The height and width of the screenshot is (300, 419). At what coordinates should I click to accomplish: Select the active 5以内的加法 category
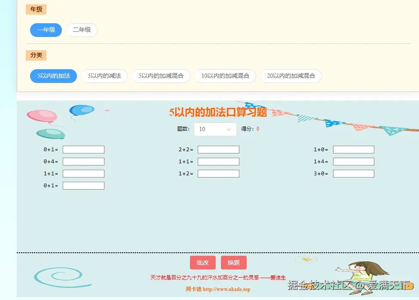coord(53,76)
